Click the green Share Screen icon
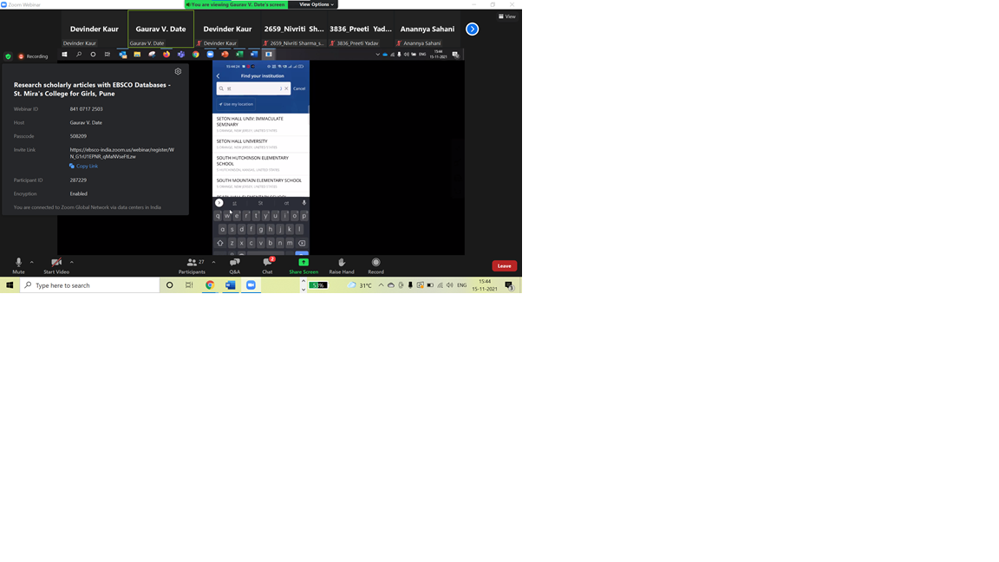999x562 pixels. tap(304, 262)
